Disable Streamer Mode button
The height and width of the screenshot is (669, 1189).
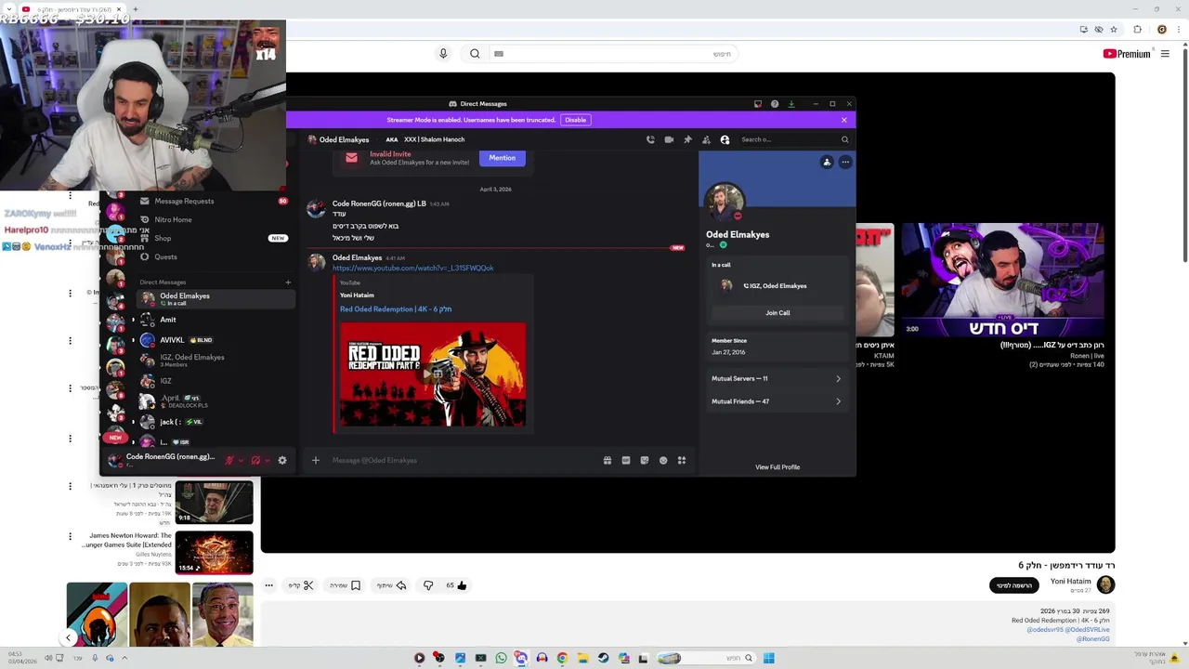click(x=576, y=120)
